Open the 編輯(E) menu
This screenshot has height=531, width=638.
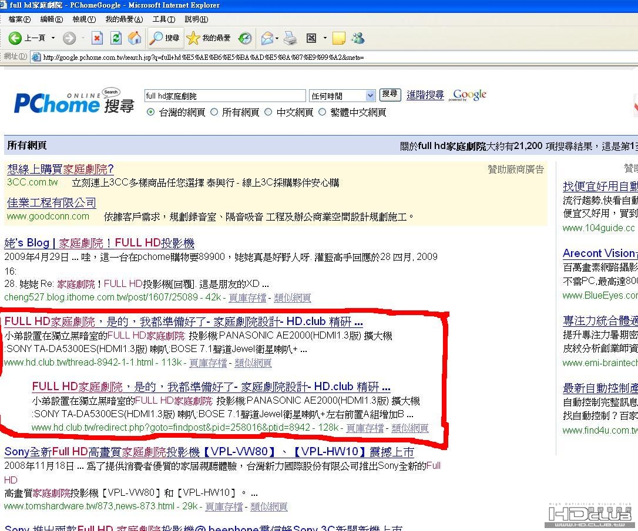[x=51, y=19]
